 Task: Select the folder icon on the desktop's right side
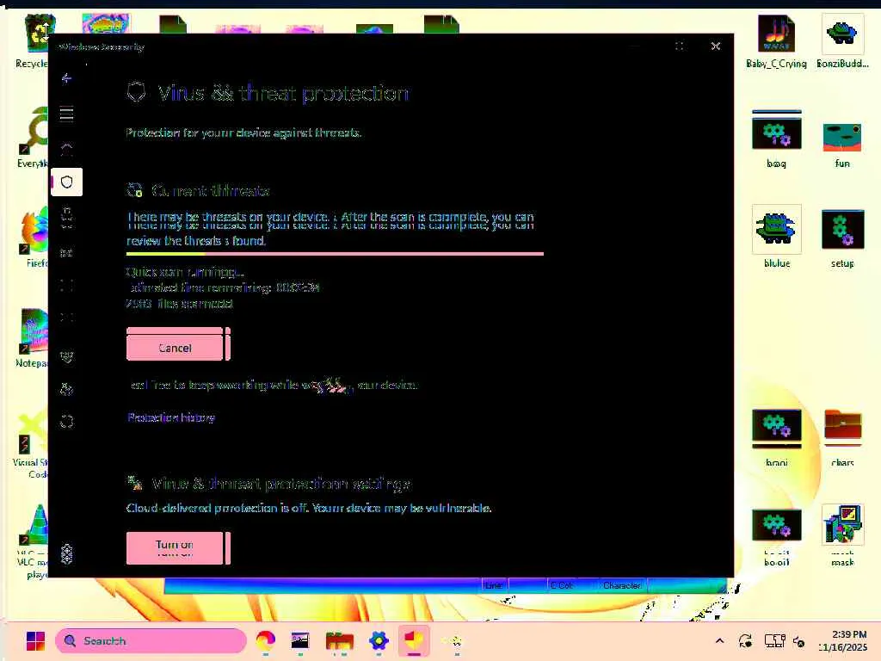click(842, 438)
